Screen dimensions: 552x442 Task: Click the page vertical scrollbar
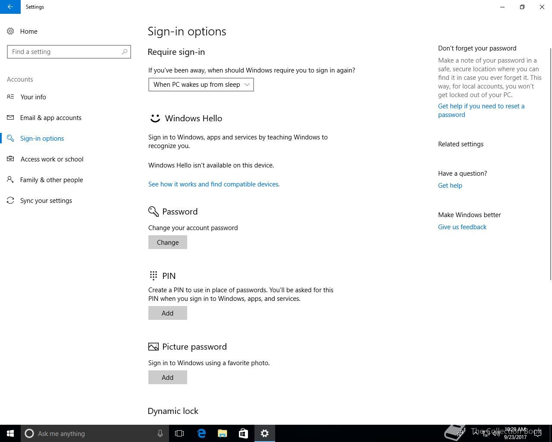coord(550,164)
